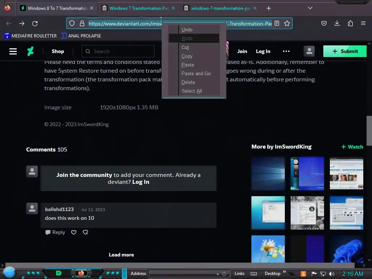This screenshot has height=279, width=372.
Task: Open the extensions puzzle icon
Action: pos(350,23)
